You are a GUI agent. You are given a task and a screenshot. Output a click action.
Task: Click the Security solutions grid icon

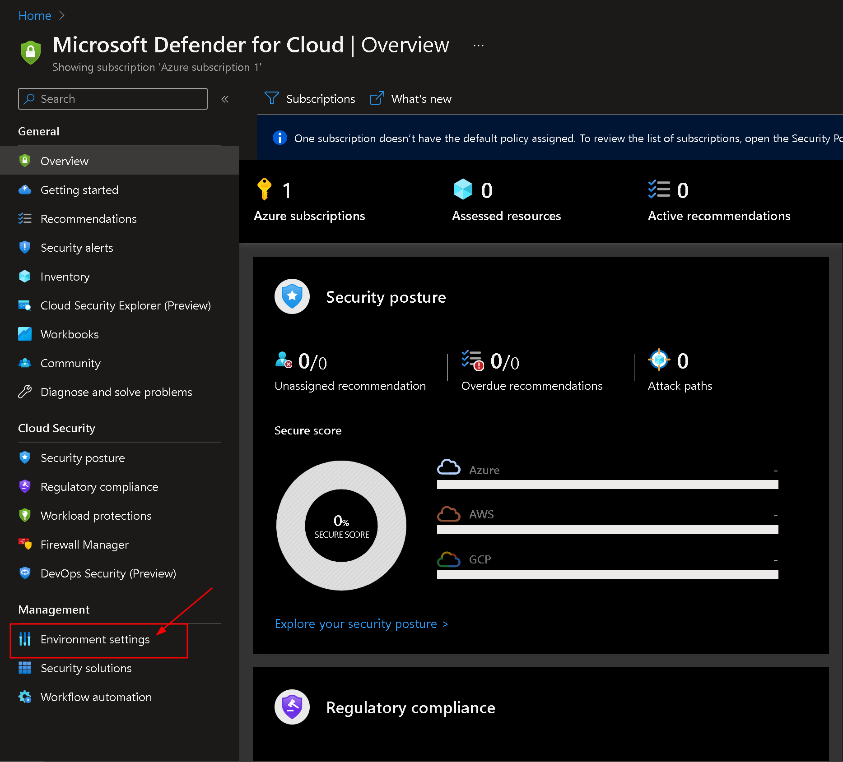point(25,668)
